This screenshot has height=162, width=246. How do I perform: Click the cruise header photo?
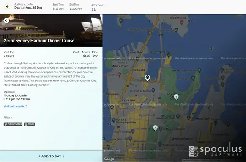(x=51, y=31)
